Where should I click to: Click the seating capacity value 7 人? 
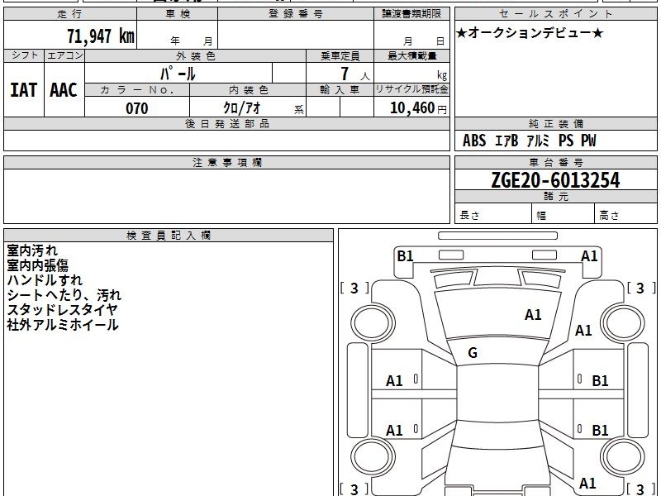pyautogui.click(x=355, y=74)
